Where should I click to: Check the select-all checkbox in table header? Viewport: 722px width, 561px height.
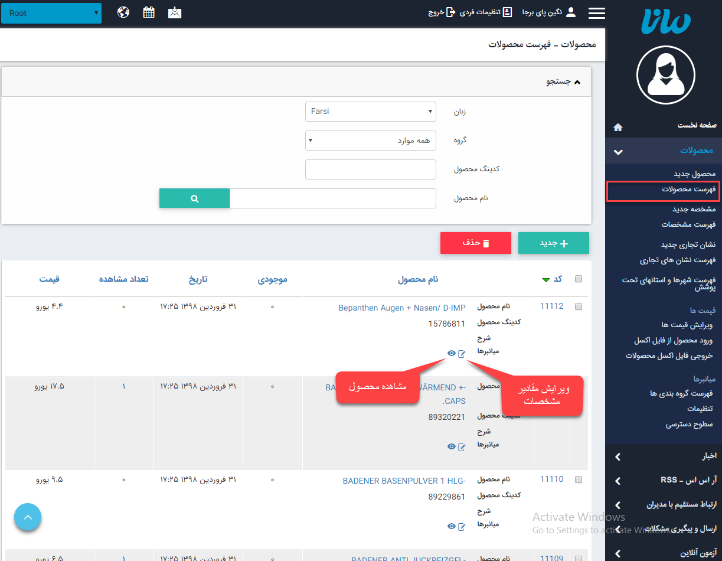pyautogui.click(x=579, y=279)
